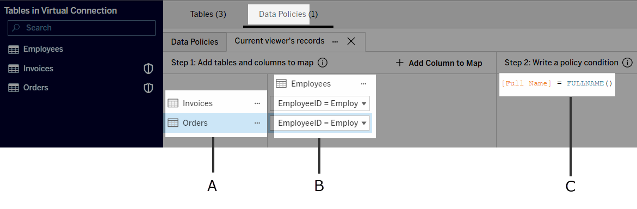
Task: Open the Invoices row ellipsis menu
Action: [257, 103]
